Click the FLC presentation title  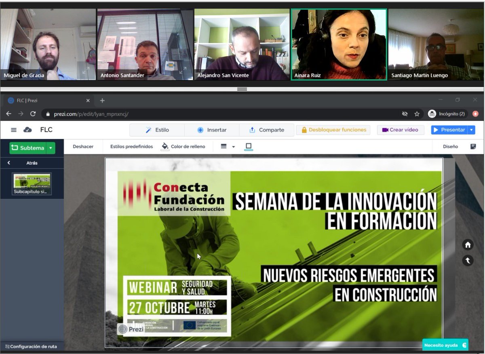(x=46, y=130)
